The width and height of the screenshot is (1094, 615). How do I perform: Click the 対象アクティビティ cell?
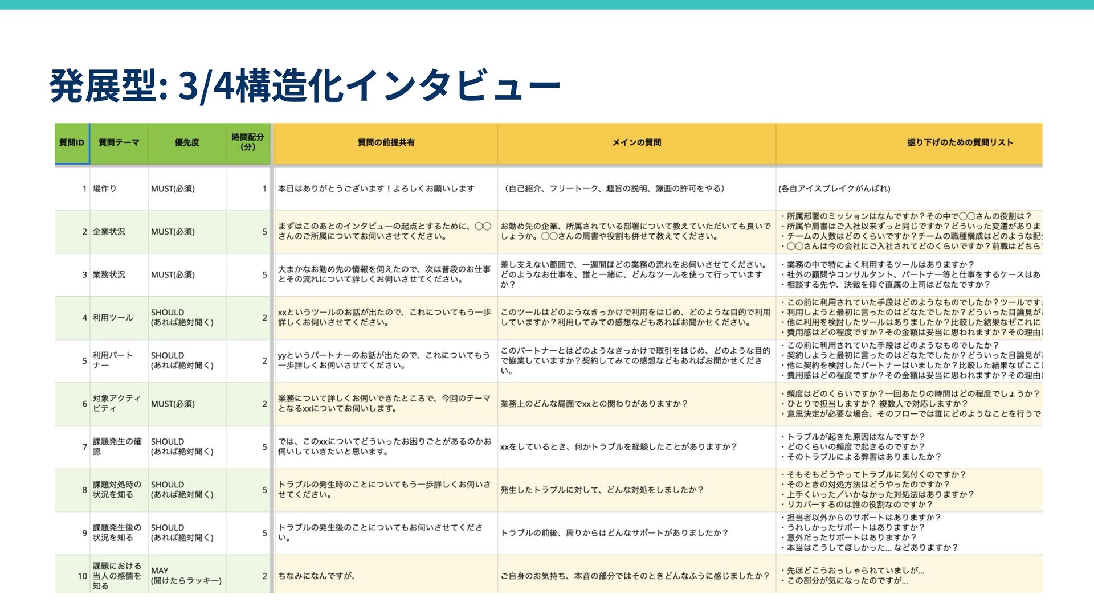point(116,403)
